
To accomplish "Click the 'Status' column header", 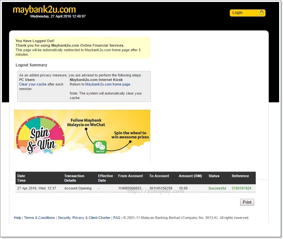I will pos(214,176).
